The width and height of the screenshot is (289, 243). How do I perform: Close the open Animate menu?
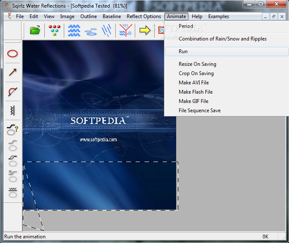click(176, 16)
